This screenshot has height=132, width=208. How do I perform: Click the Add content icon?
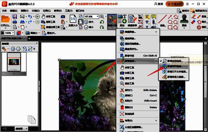[122, 20]
